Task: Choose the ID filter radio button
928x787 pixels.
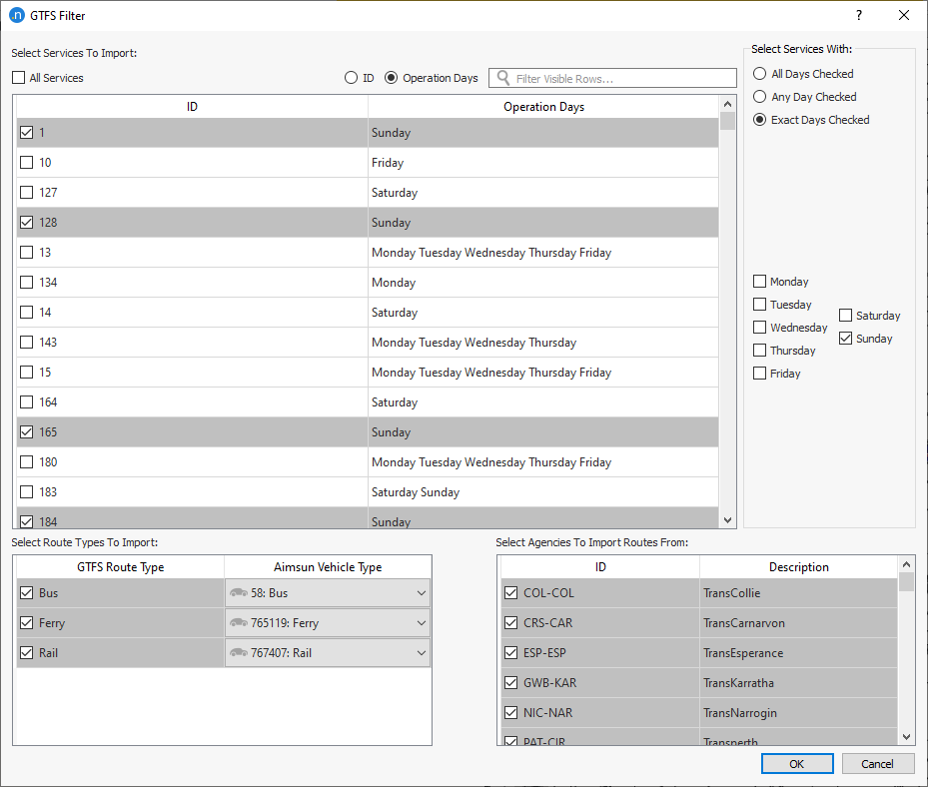Action: tap(351, 78)
